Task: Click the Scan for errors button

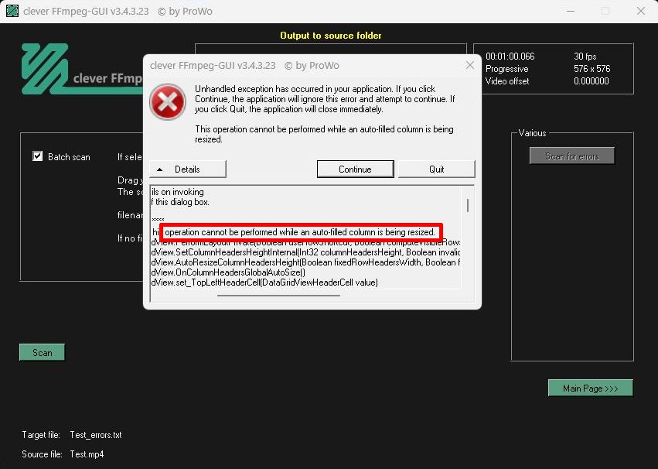Action: coord(572,156)
